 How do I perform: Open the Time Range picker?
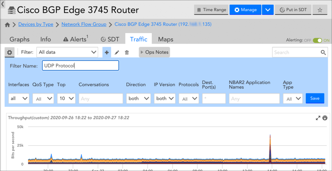211,10
